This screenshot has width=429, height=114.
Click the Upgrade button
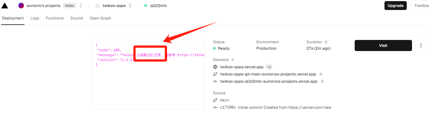(x=396, y=6)
